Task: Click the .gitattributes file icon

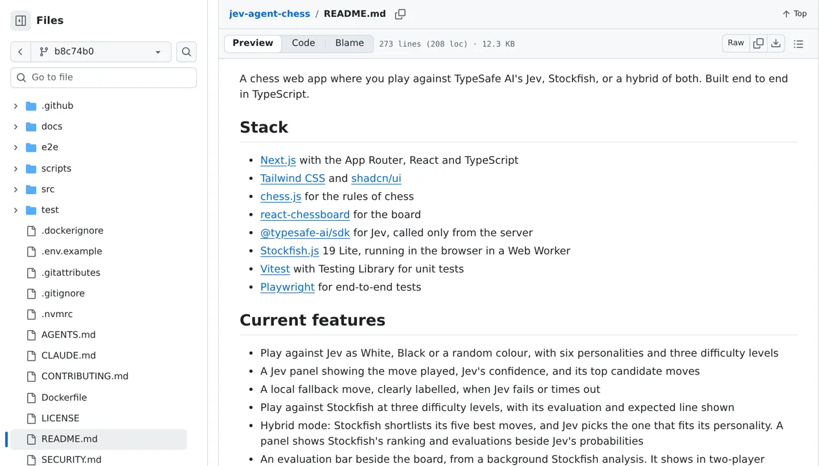Action: tap(31, 273)
